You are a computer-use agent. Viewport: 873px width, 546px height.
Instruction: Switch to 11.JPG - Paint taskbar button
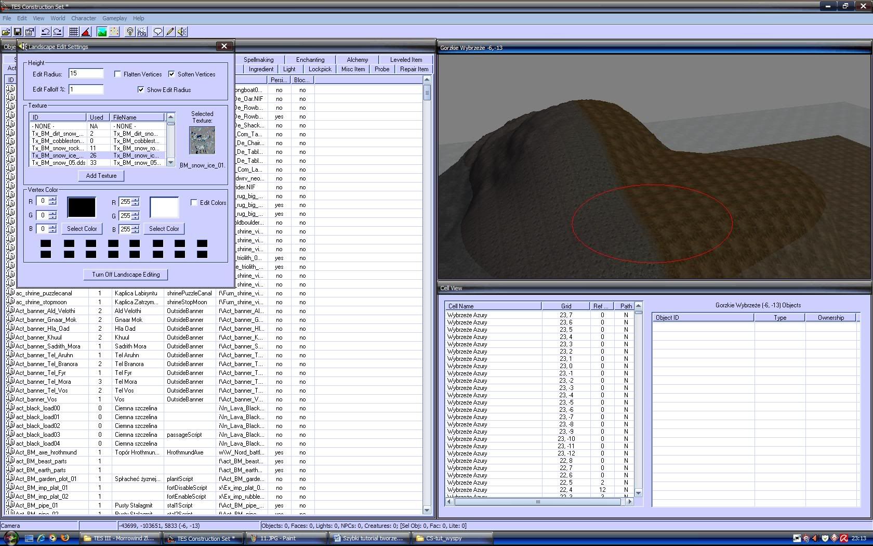point(287,538)
